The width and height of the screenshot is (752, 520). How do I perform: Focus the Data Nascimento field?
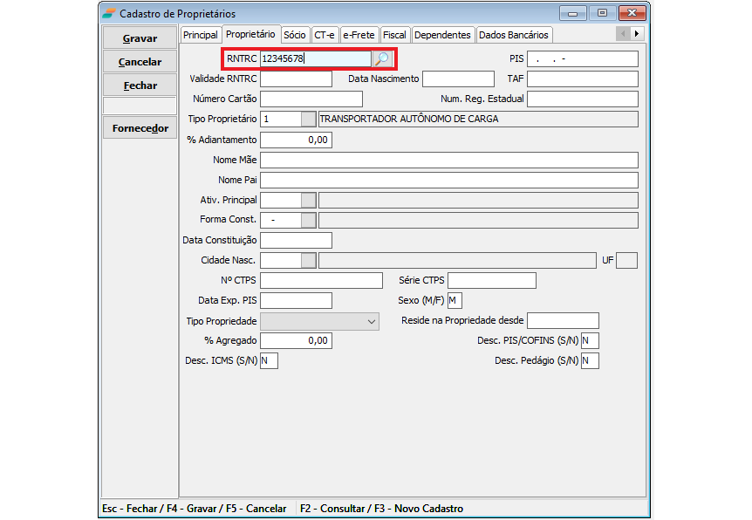coord(458,79)
